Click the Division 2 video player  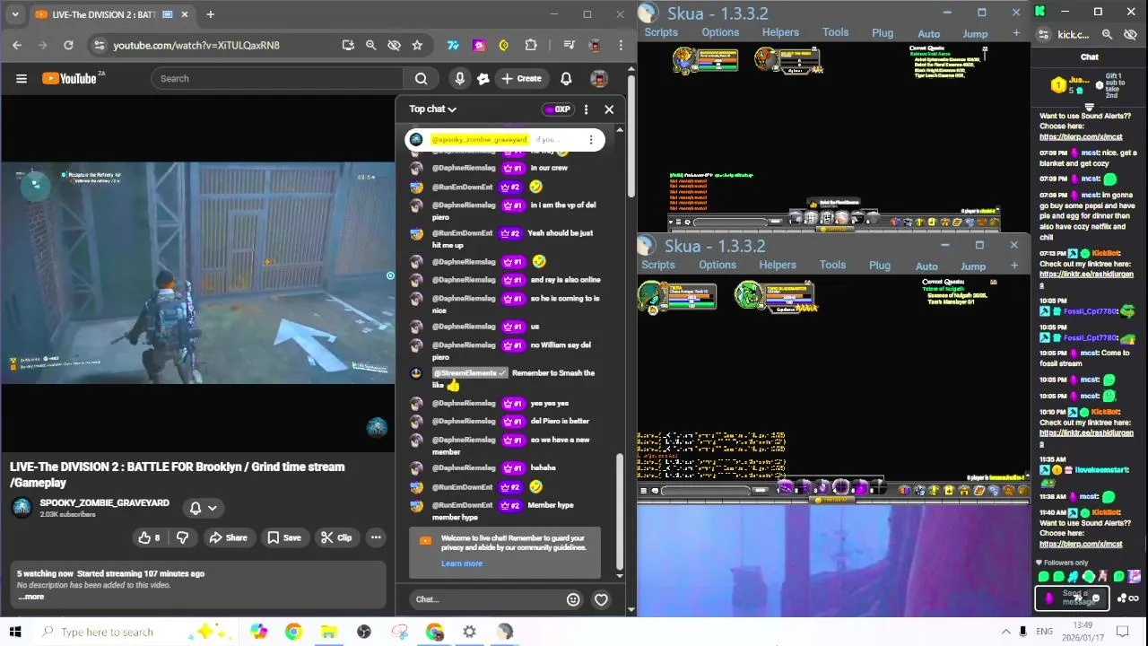[197, 273]
